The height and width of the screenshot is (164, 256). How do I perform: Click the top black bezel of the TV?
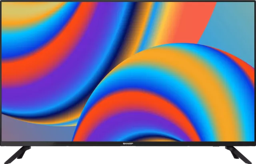pos(128,1)
